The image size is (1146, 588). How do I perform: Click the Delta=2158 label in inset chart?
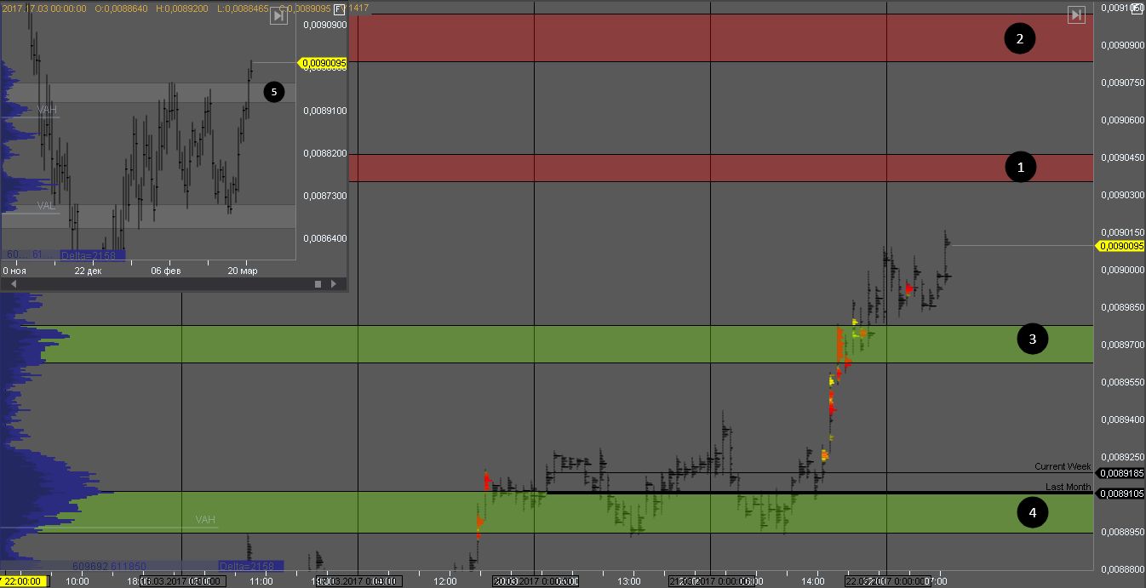click(x=92, y=254)
